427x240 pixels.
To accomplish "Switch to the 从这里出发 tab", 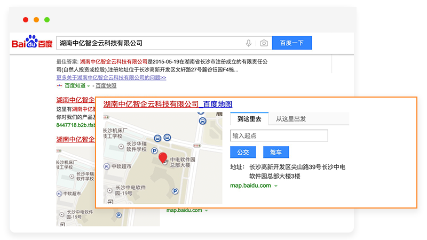I will pos(291,119).
